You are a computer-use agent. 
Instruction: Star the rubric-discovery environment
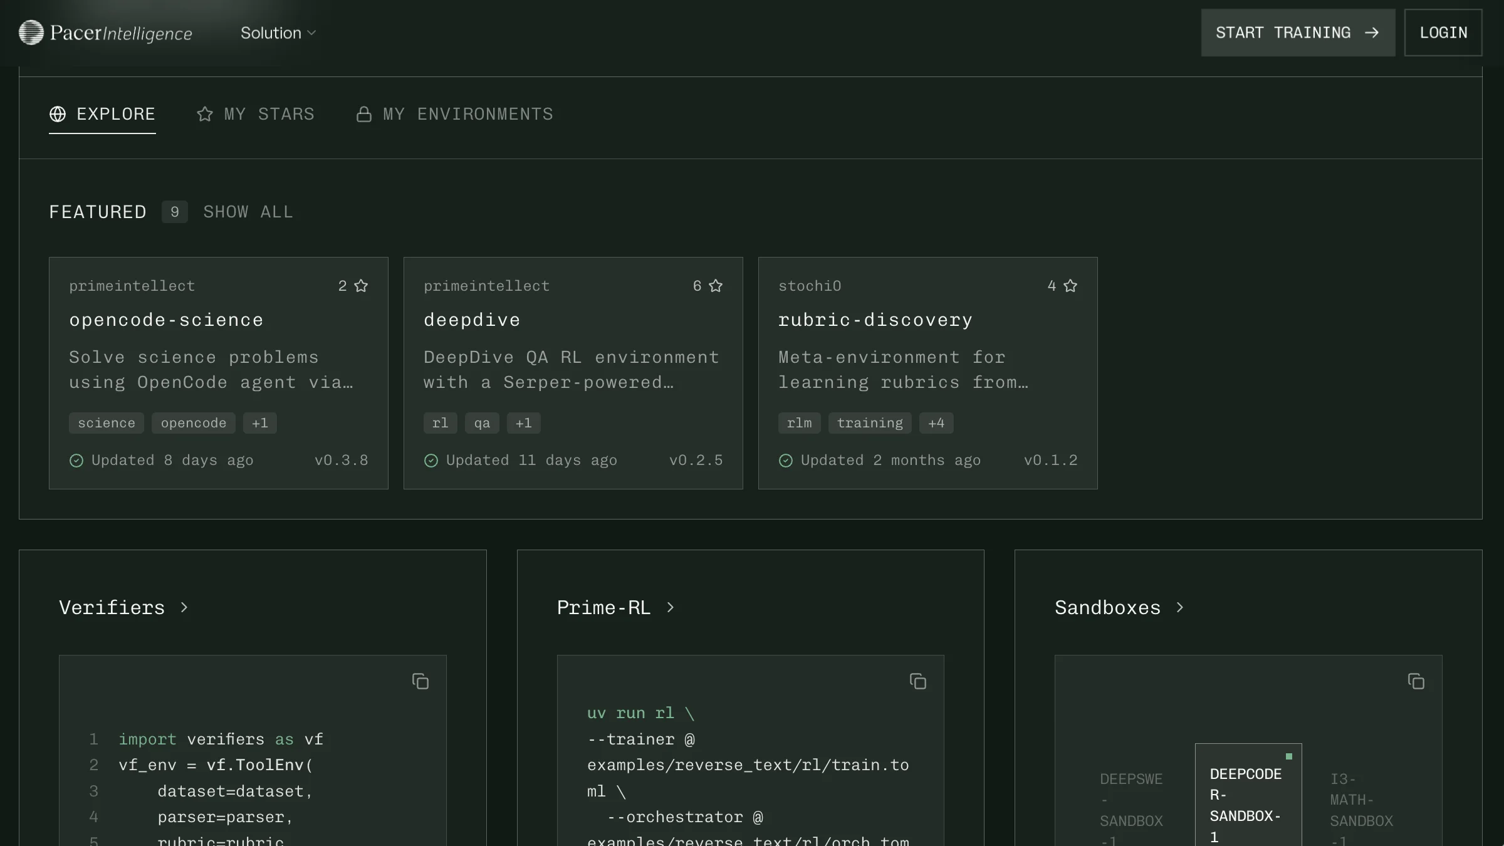click(x=1070, y=286)
